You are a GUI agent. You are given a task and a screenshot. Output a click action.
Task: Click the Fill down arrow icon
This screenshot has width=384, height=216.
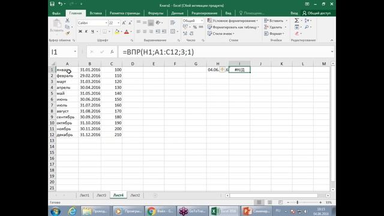(x=297, y=27)
